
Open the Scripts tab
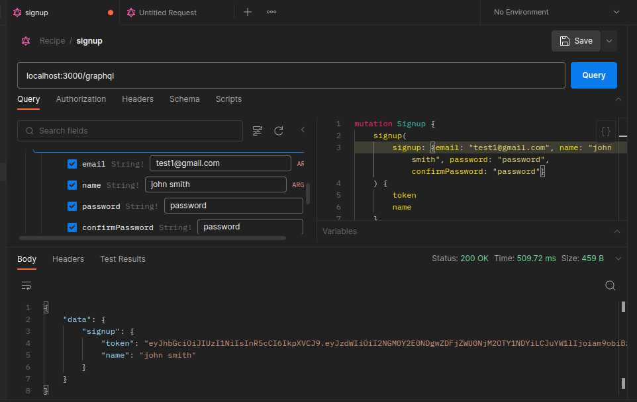click(228, 99)
